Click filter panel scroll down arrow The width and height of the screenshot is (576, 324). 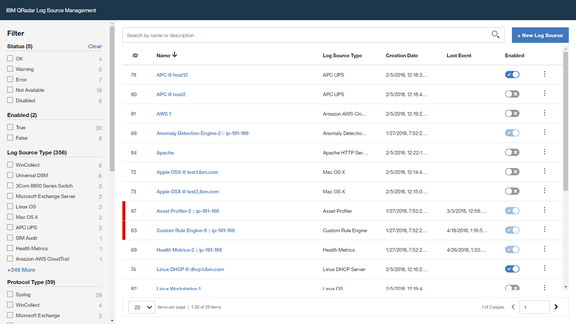coord(112,320)
